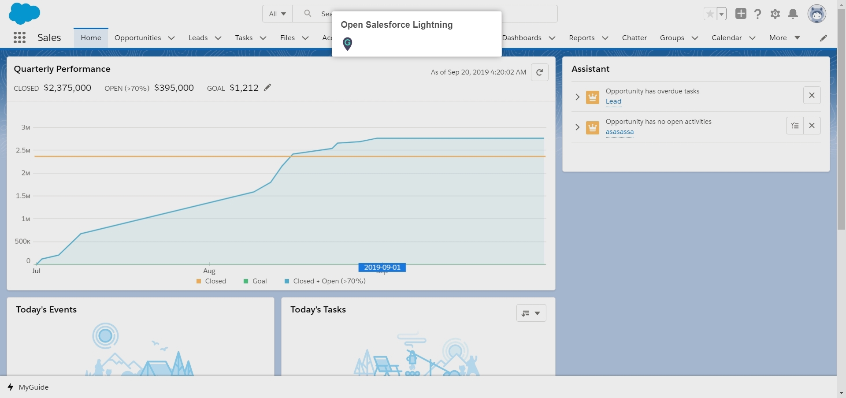Viewport: 846px width, 398px height.
Task: Click the 2019-09-01 chart date marker
Action: (382, 268)
